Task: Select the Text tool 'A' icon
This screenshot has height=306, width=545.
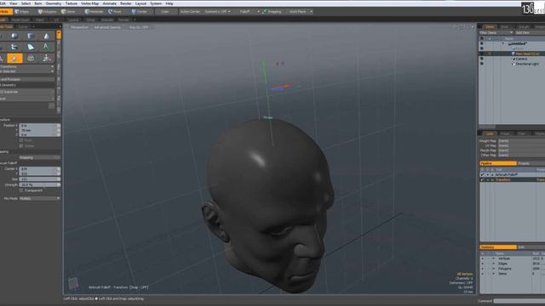Action: (46, 47)
